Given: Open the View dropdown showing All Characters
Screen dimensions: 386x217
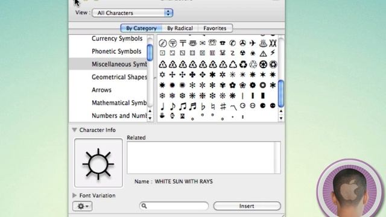Looking at the screenshot, I should (x=133, y=13).
